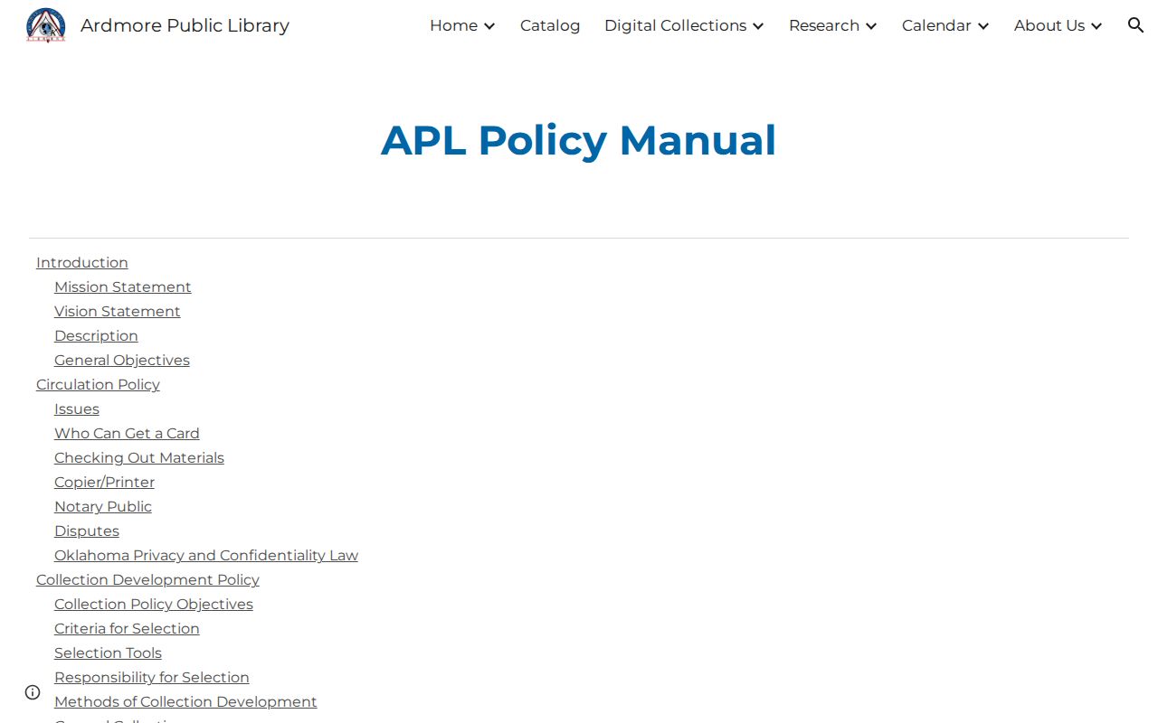This screenshot has width=1158, height=723.
Task: Choose the Research navigation item
Action: [x=824, y=25]
